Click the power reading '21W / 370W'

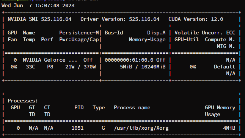tap(80, 67)
